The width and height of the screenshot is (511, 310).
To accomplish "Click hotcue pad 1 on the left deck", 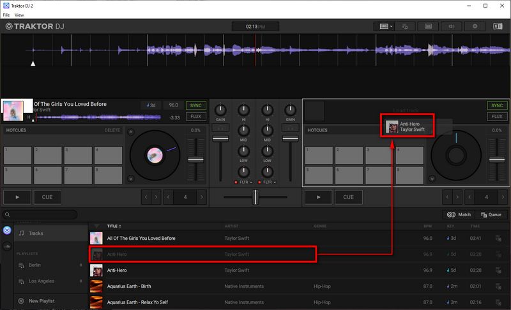I will point(18,155).
